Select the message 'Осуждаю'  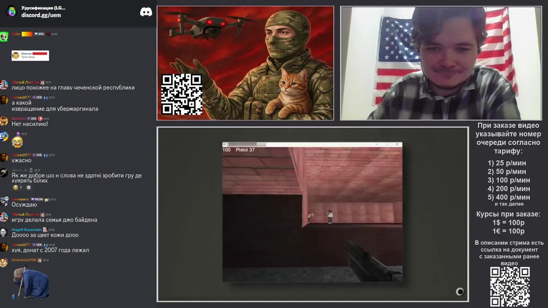24,205
